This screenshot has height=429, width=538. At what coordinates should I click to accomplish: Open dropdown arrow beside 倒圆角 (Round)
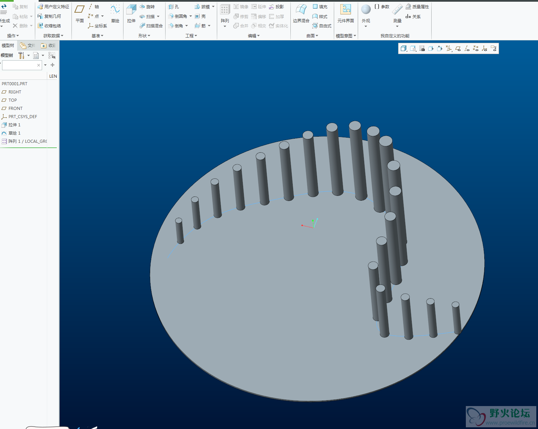[191, 16]
